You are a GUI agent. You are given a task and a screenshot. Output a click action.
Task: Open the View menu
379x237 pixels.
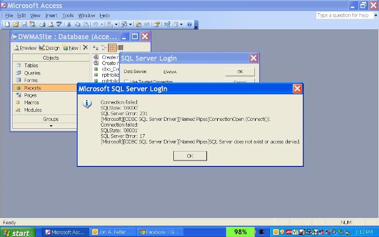tap(35, 16)
